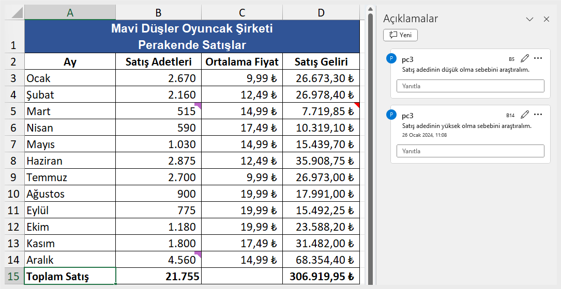Select row 8 header

(x=13, y=160)
